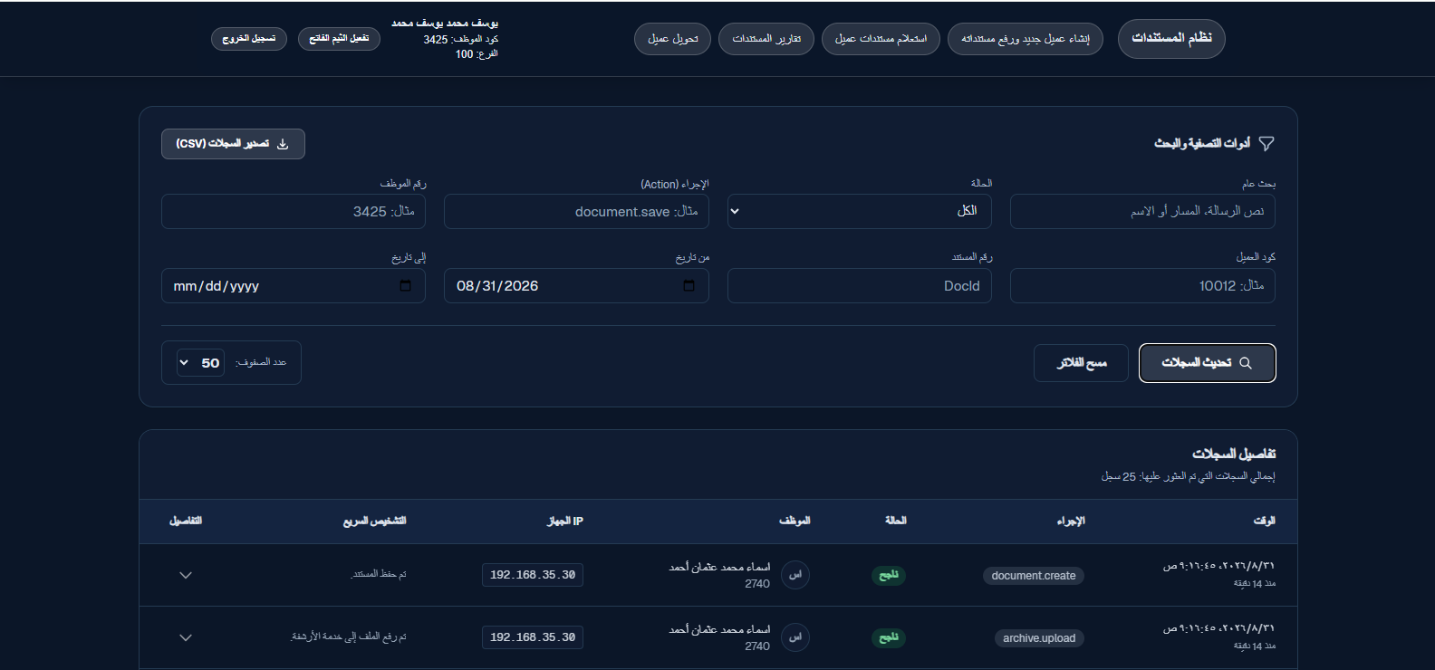1435x670 pixels.
Task: Click the magnifier icon on تحديث السجلات button
Action: pyautogui.click(x=1246, y=363)
